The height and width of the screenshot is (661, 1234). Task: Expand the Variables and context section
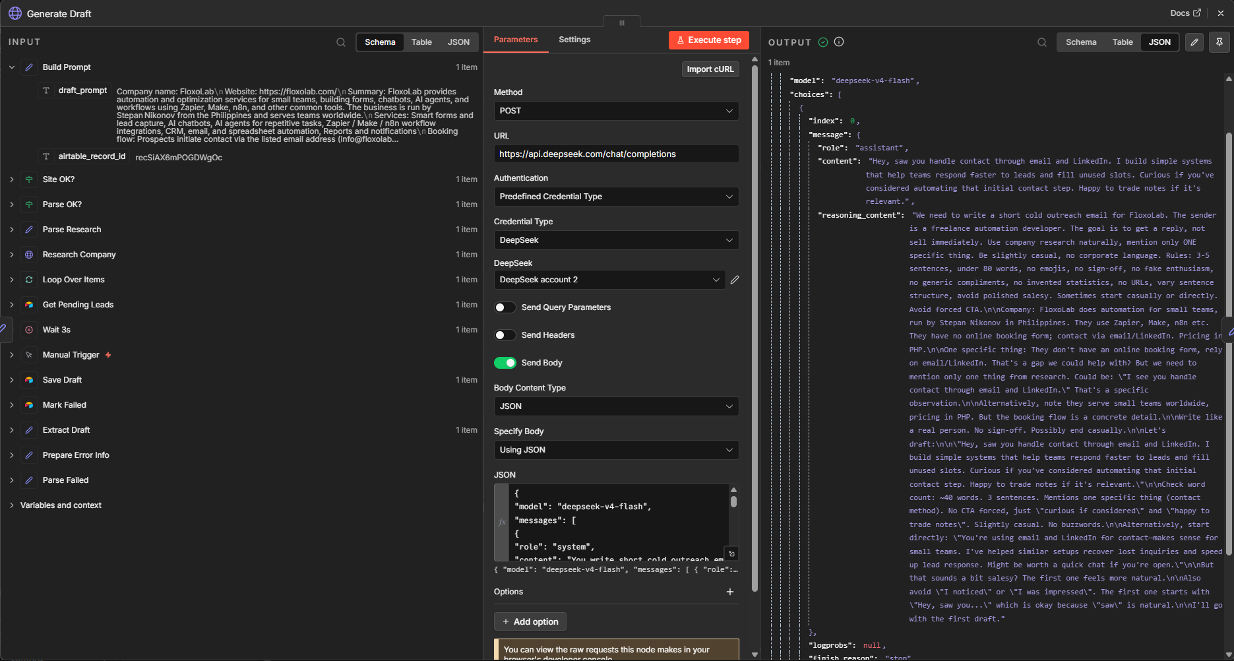pos(11,505)
